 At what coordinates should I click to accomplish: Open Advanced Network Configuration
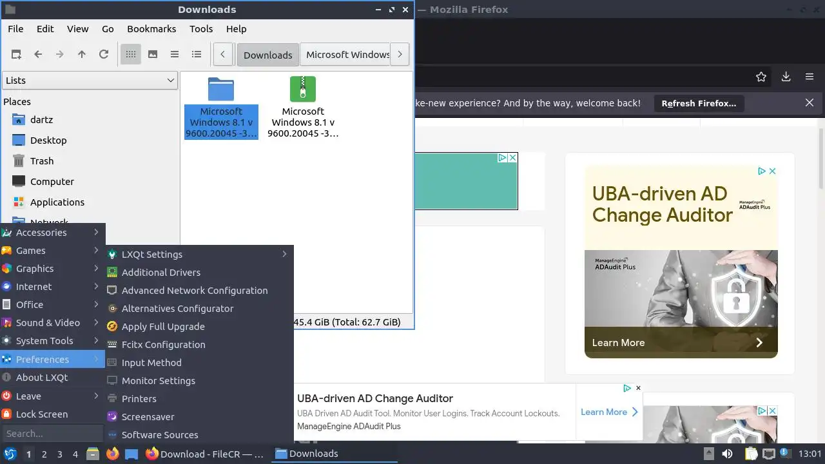click(199, 291)
